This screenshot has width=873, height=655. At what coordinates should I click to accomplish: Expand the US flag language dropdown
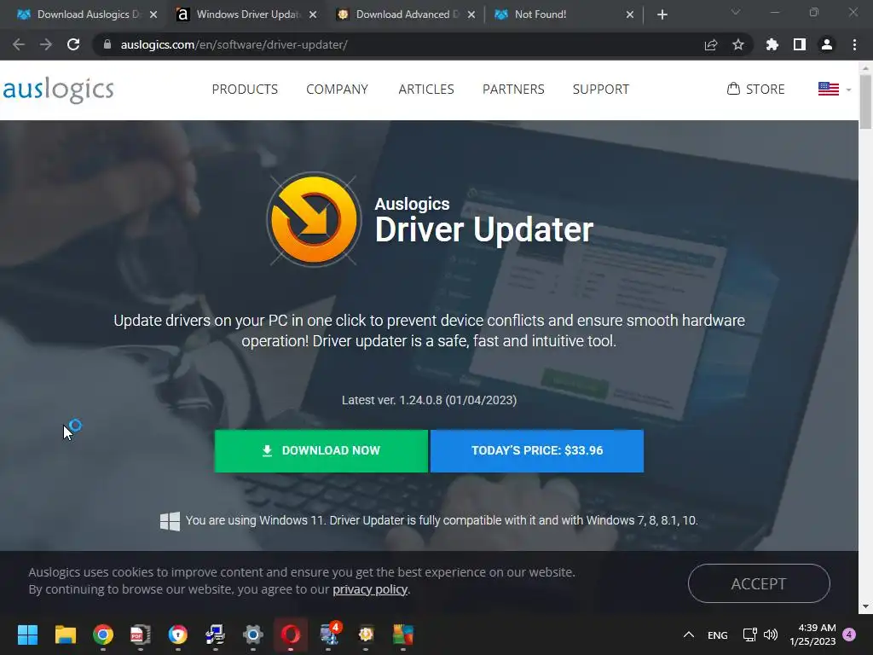[834, 89]
